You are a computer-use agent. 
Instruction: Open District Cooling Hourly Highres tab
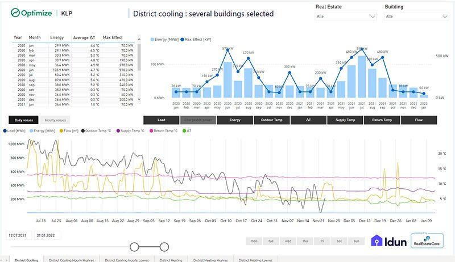click(72, 259)
